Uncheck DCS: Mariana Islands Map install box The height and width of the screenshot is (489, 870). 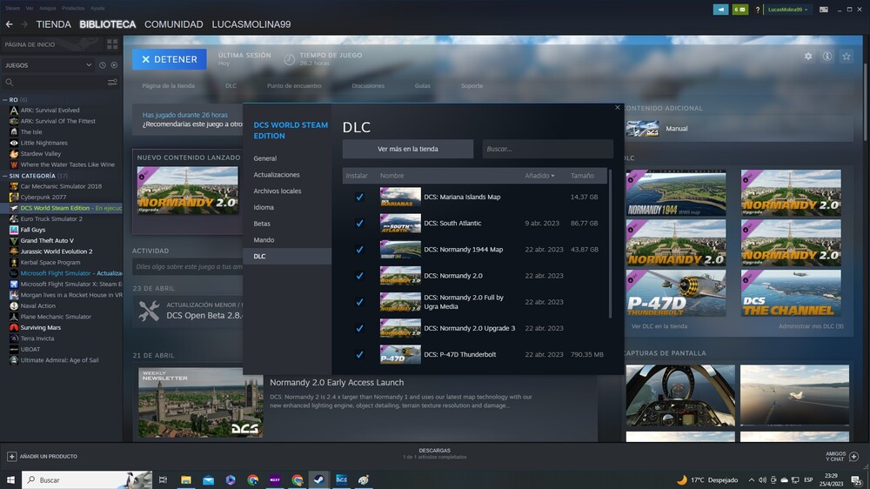[359, 197]
